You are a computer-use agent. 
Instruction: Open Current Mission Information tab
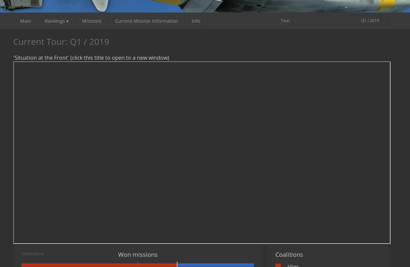tap(146, 21)
